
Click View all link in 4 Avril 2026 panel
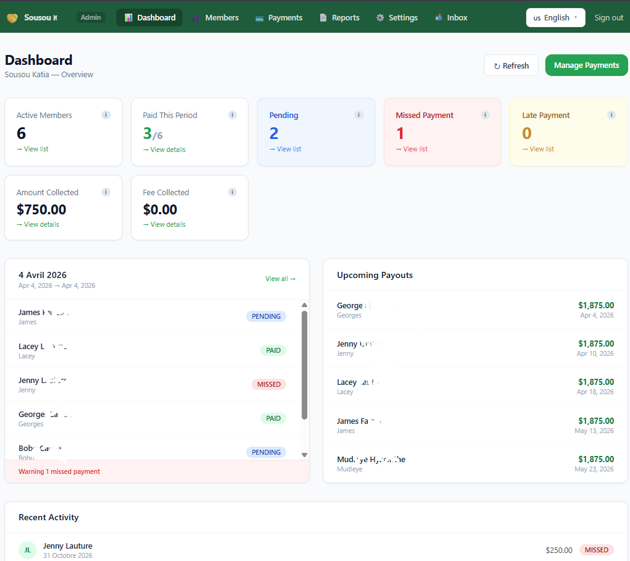point(281,279)
